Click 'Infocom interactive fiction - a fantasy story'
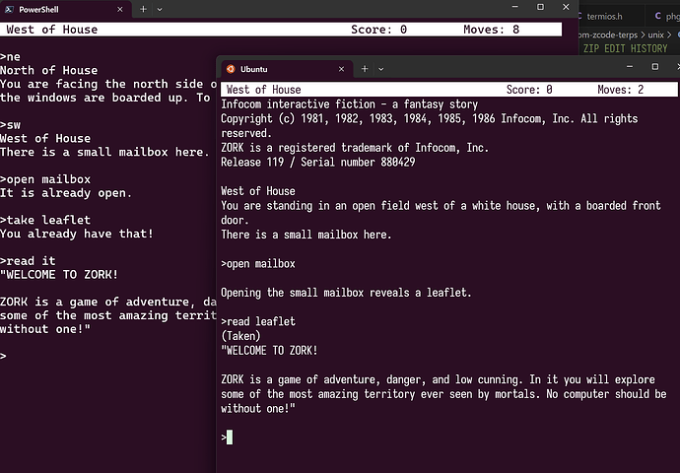 pyautogui.click(x=349, y=104)
